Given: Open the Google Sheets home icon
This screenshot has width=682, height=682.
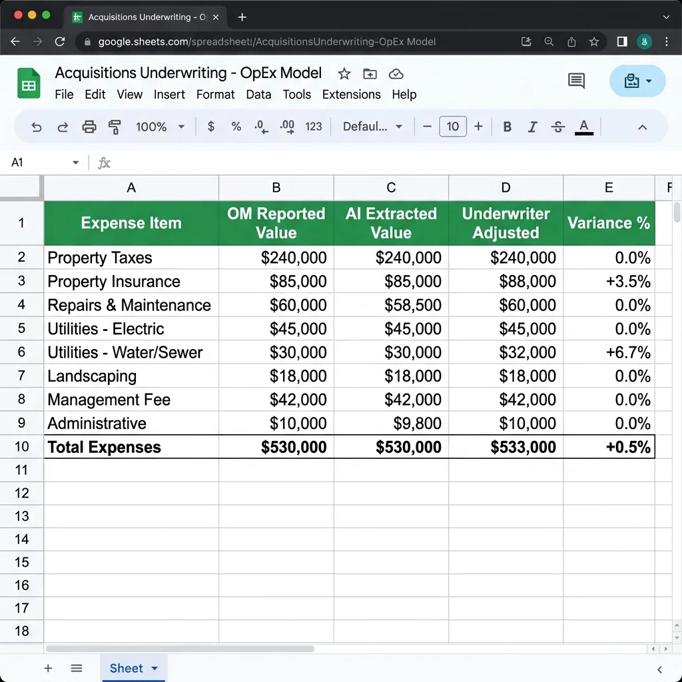Looking at the screenshot, I should point(29,83).
